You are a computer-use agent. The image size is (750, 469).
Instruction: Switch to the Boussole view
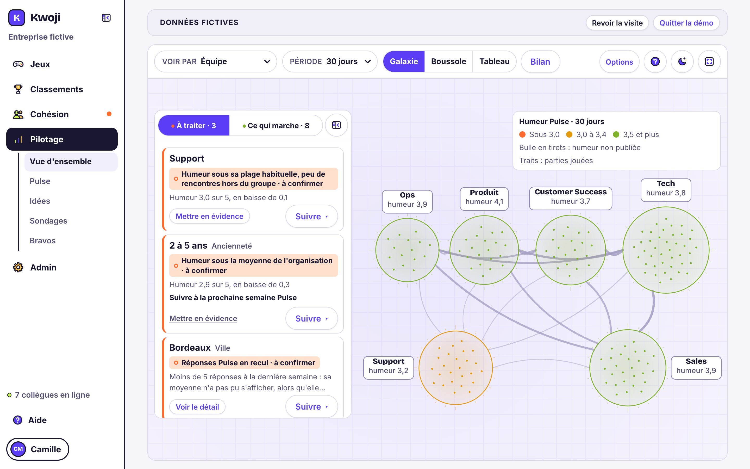click(x=448, y=61)
